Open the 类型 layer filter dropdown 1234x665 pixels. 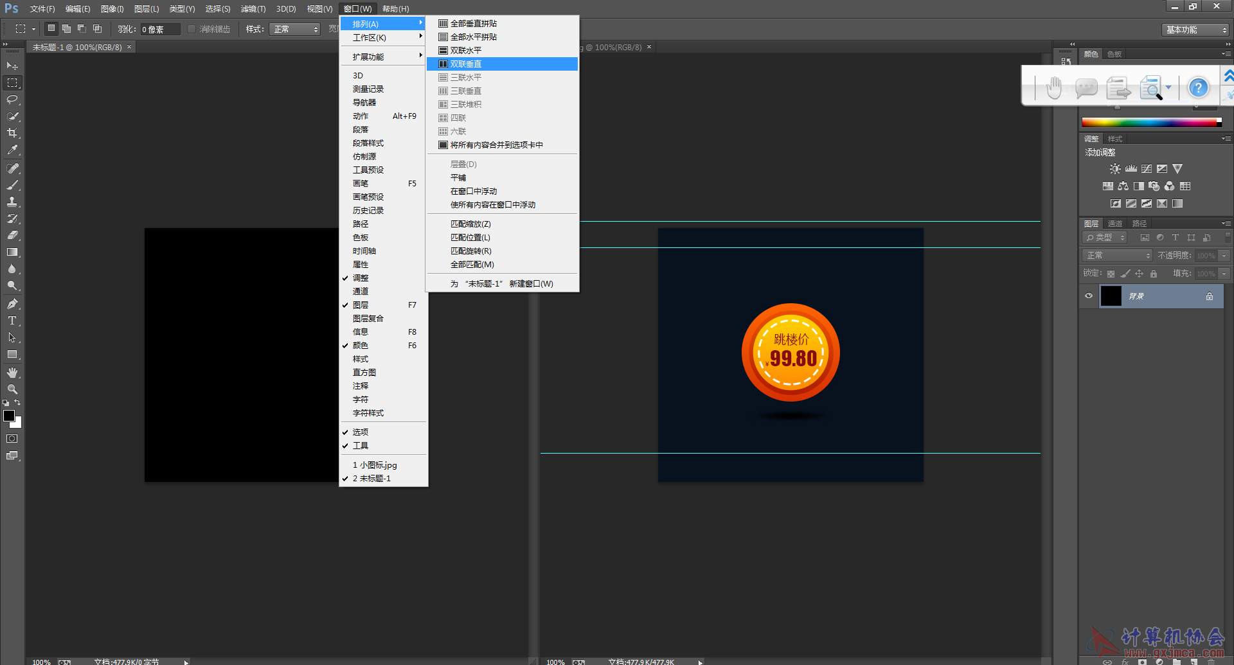(x=1105, y=238)
